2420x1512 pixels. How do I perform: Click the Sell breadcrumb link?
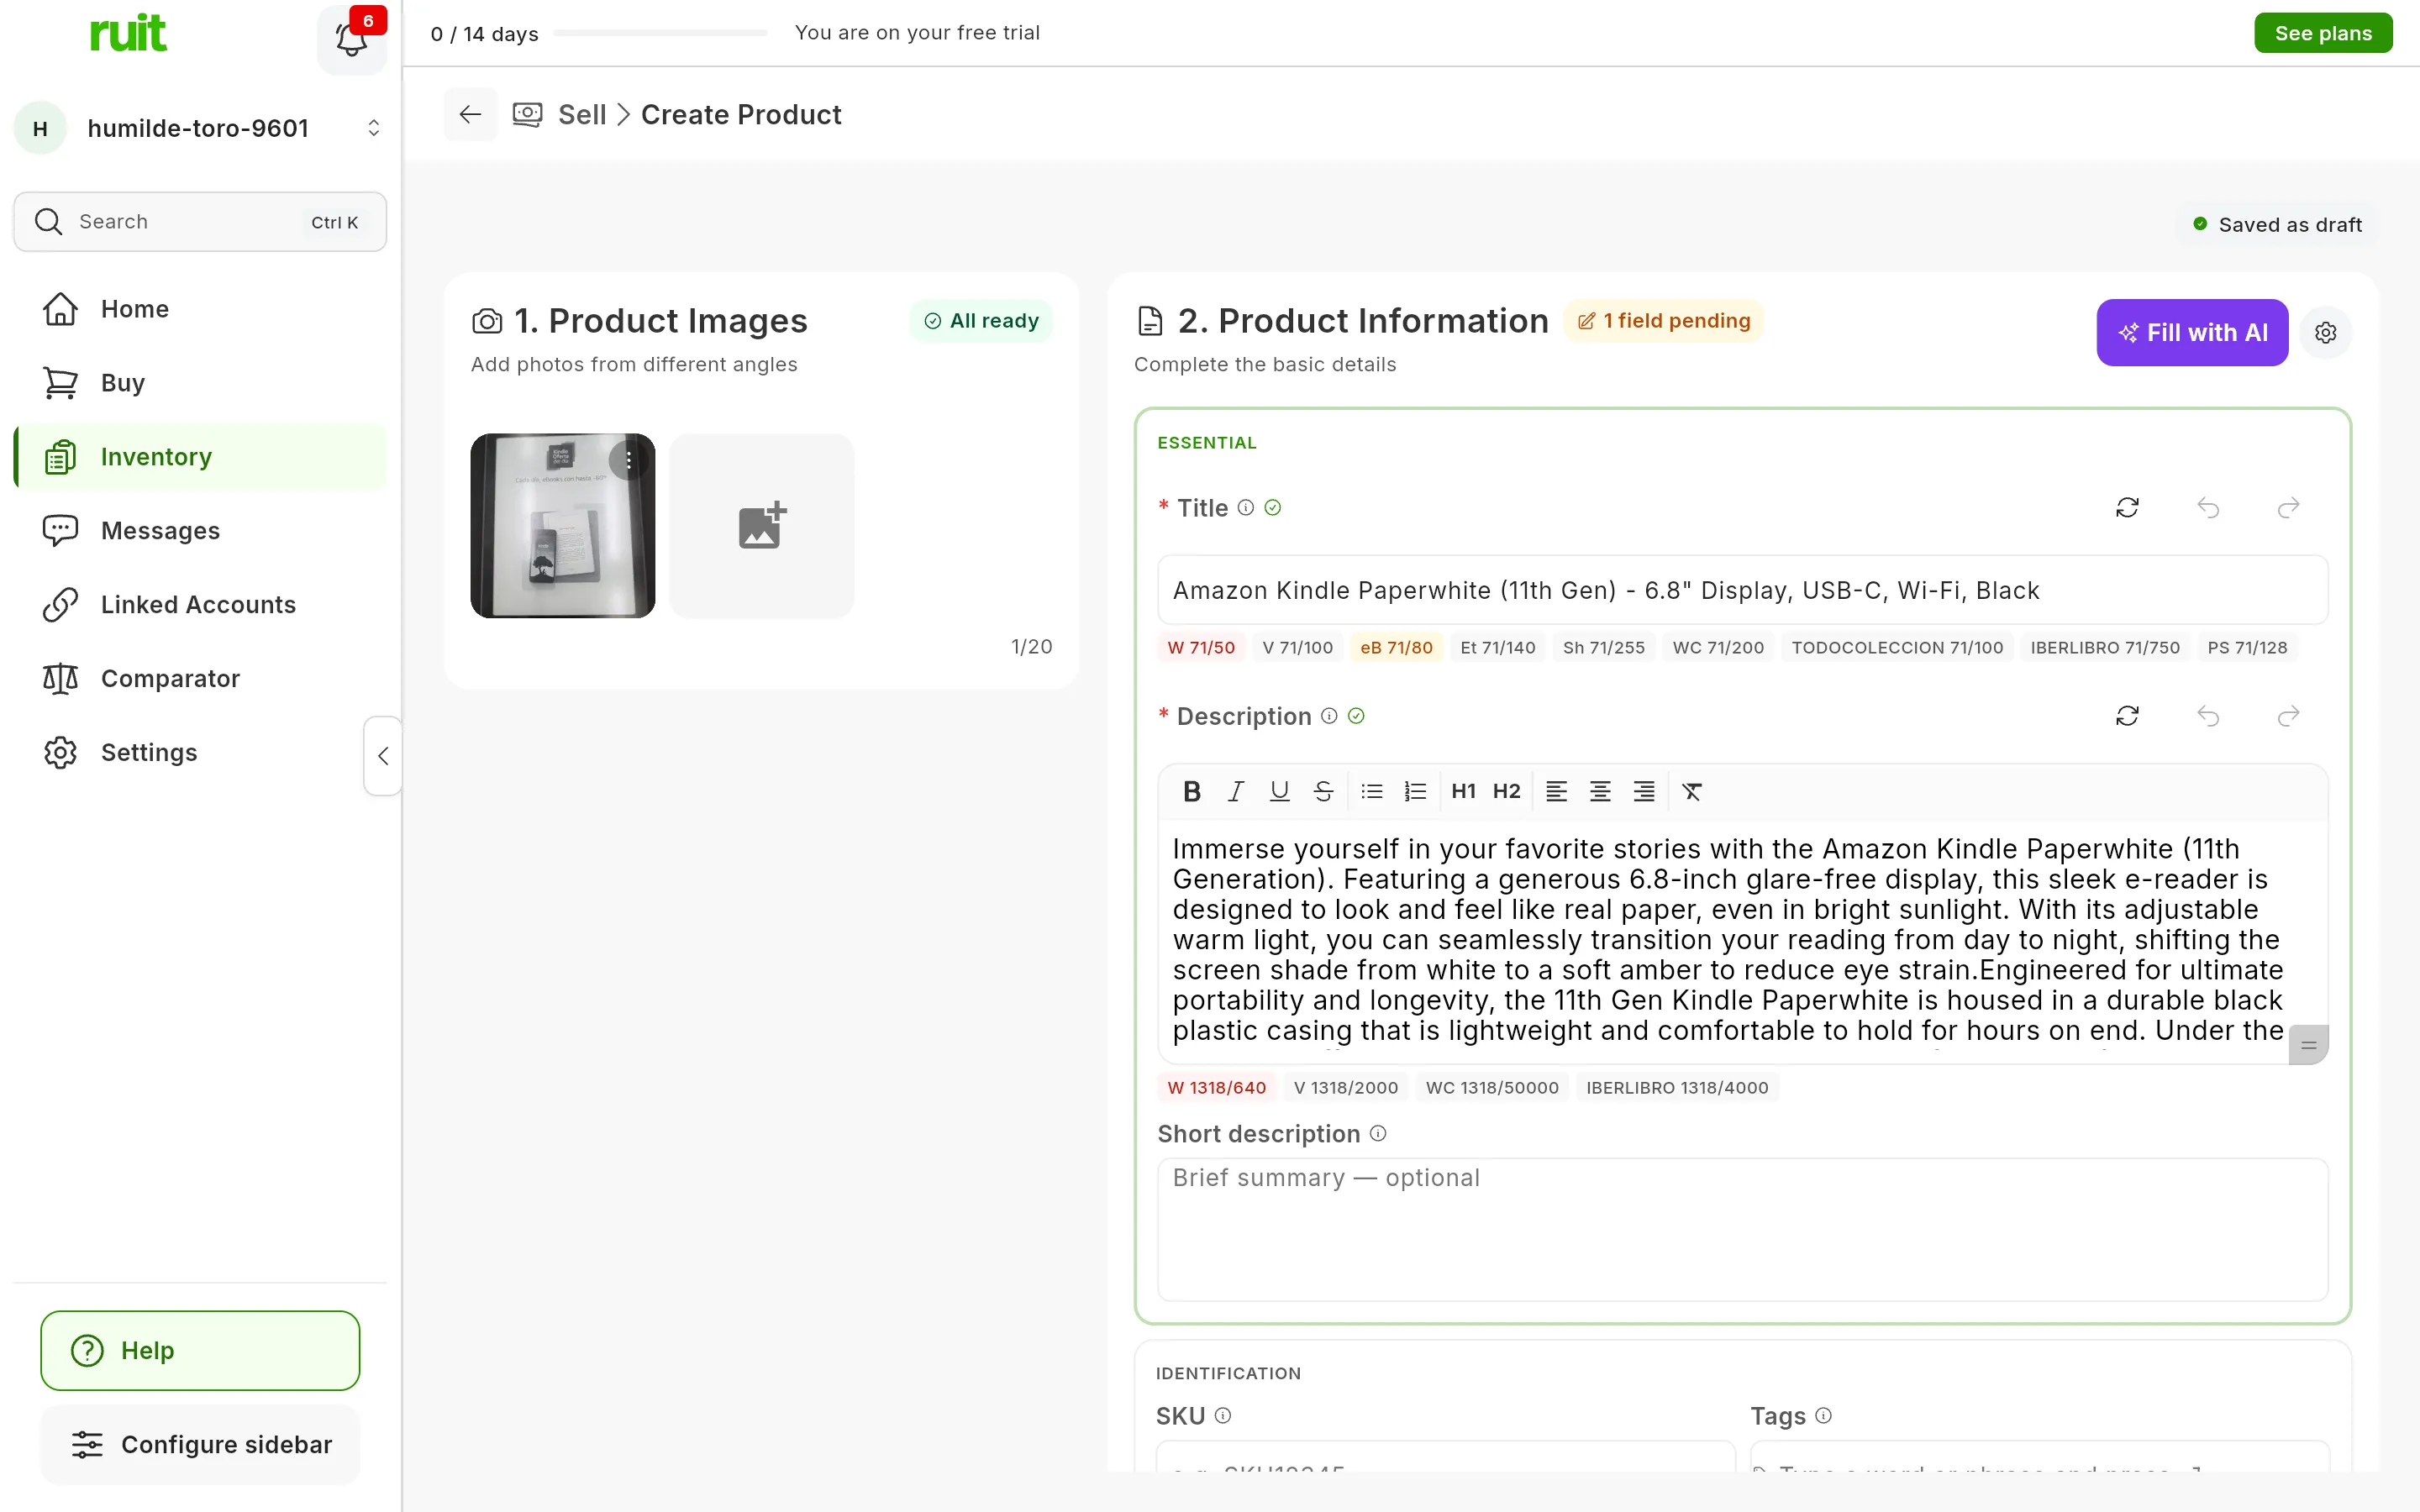click(x=582, y=115)
